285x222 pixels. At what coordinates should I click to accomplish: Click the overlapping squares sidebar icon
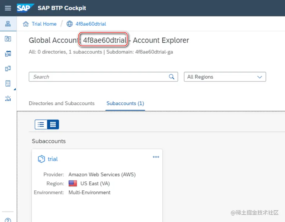pos(8,39)
